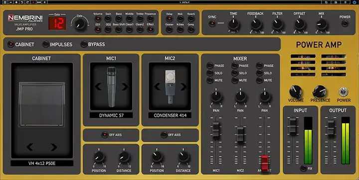Viewport: 359px width, 180px height.
Task: Toggle MIC2 OFF AXIS
Action: click(164, 135)
